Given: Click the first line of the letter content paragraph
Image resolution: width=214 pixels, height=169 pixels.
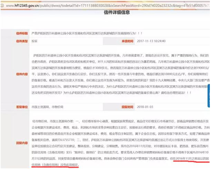Looking at the screenshot, I should [121, 56].
